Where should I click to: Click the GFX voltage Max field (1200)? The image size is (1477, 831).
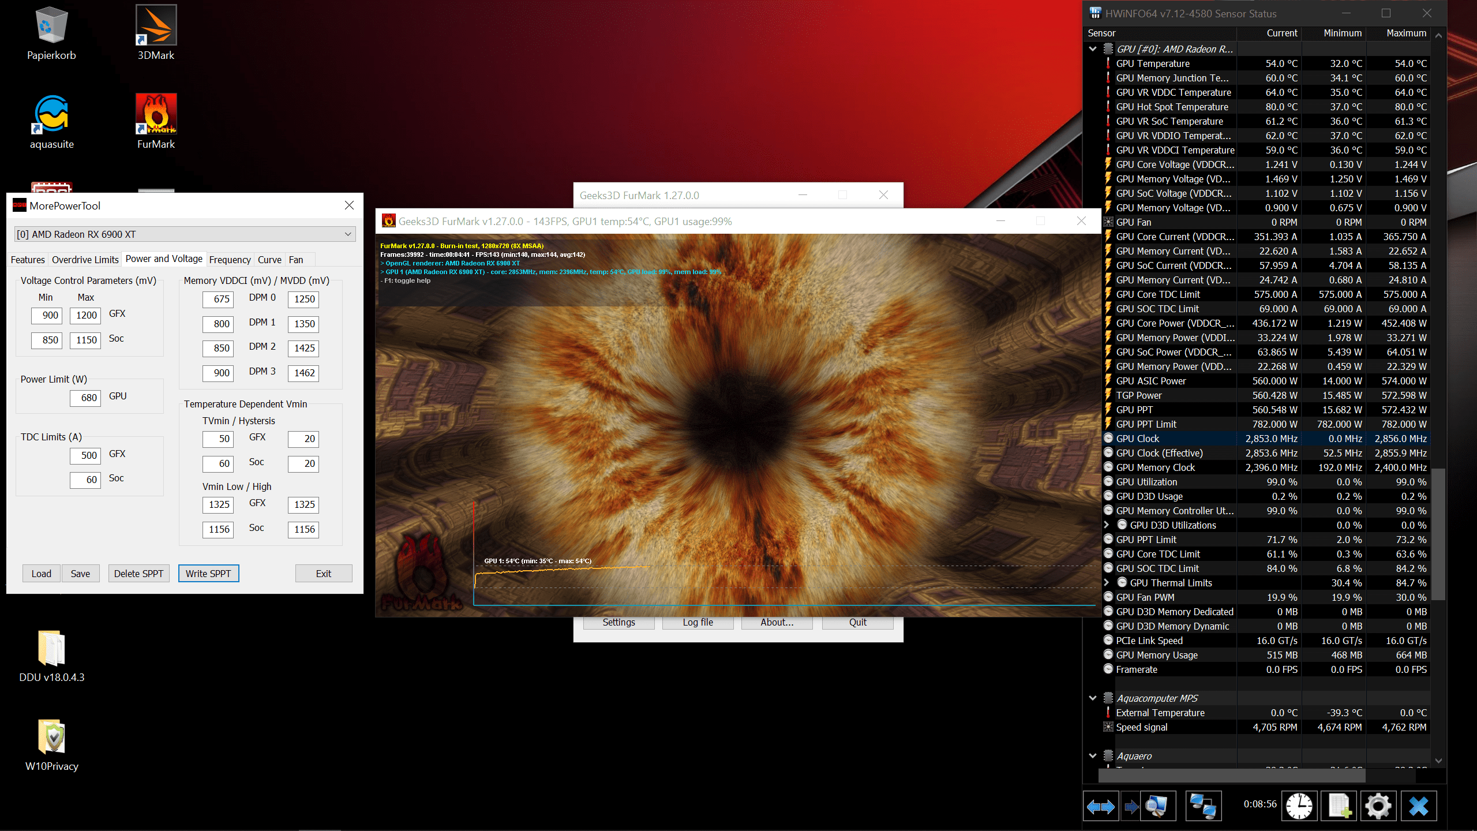tap(85, 315)
